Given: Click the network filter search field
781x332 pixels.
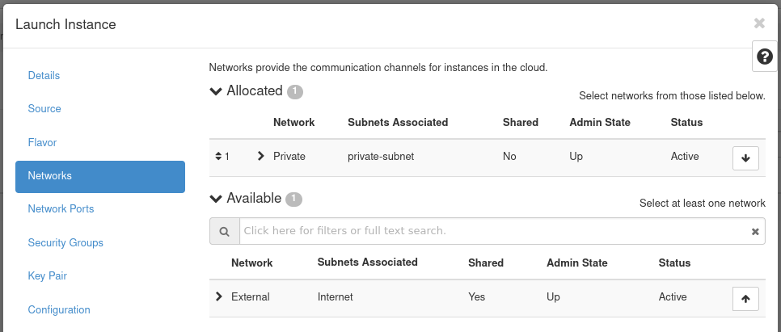Looking at the screenshot, I should tap(493, 231).
